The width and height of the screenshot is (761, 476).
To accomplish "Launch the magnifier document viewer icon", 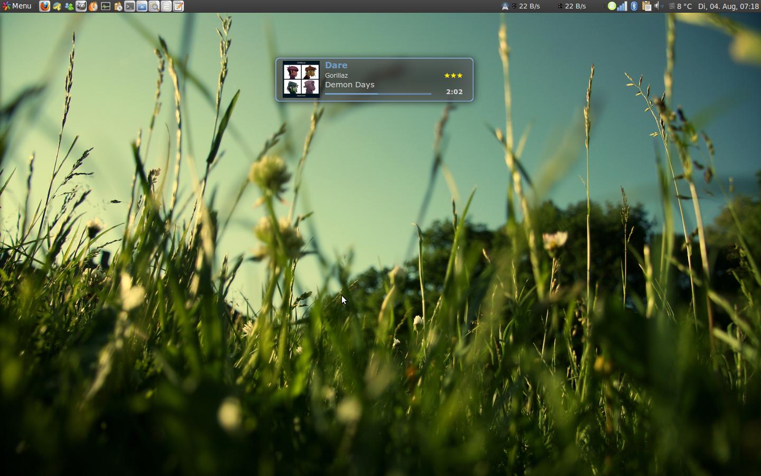I will tap(154, 6).
